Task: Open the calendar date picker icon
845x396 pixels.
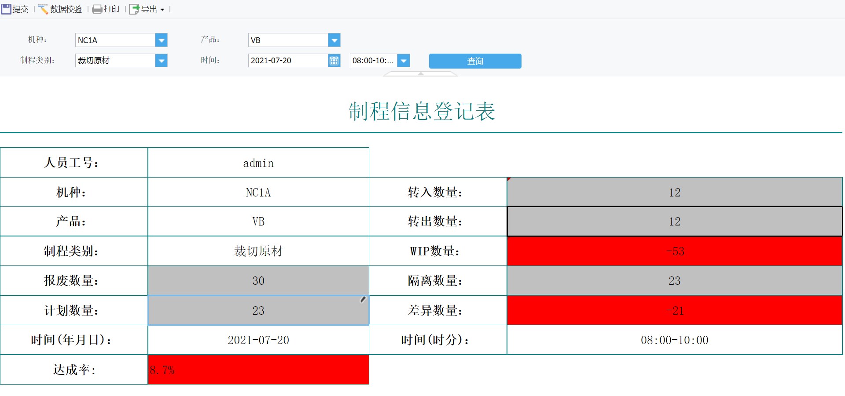Action: coord(334,61)
